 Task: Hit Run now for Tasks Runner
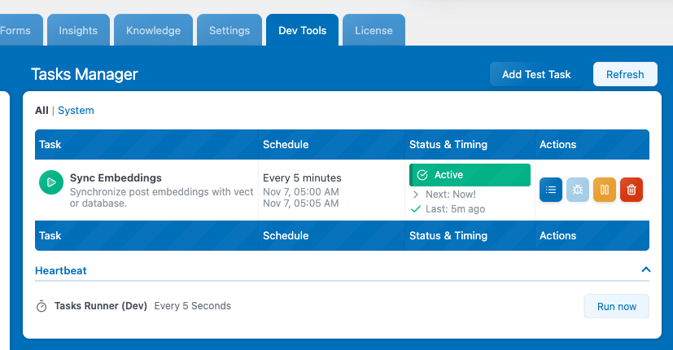click(x=616, y=306)
